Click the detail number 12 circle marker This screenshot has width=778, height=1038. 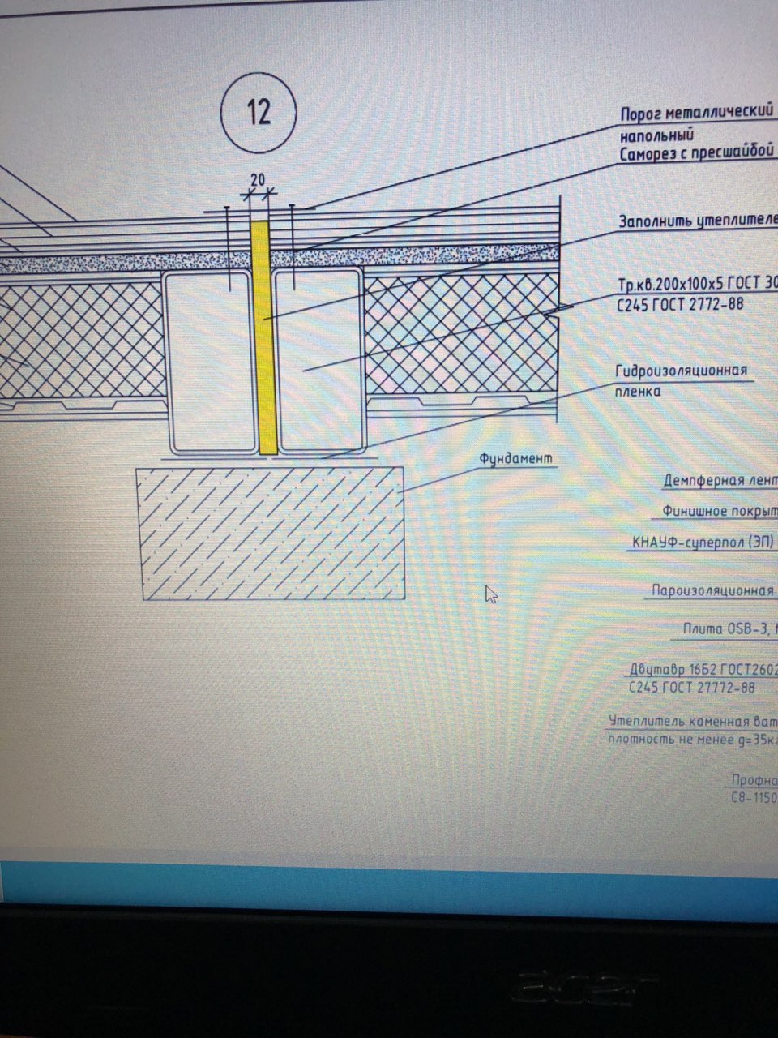click(x=259, y=112)
